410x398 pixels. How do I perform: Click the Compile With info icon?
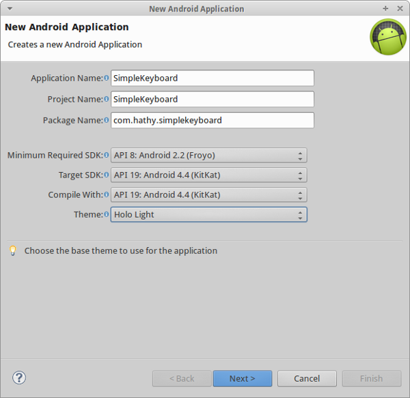point(106,195)
